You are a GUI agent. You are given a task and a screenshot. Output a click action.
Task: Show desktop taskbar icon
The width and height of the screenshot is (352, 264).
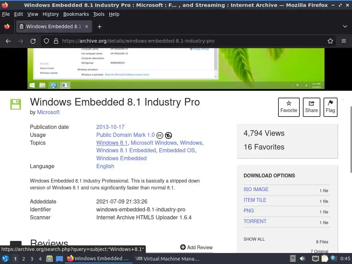59,259
